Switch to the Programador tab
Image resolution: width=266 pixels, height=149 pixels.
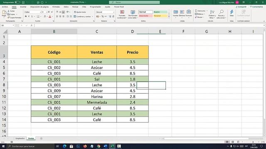(x=95, y=7)
